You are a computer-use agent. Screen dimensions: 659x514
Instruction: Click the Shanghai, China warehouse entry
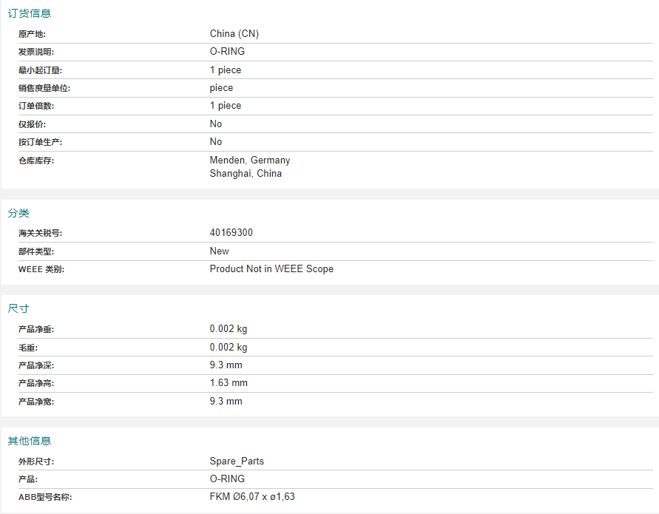246,174
